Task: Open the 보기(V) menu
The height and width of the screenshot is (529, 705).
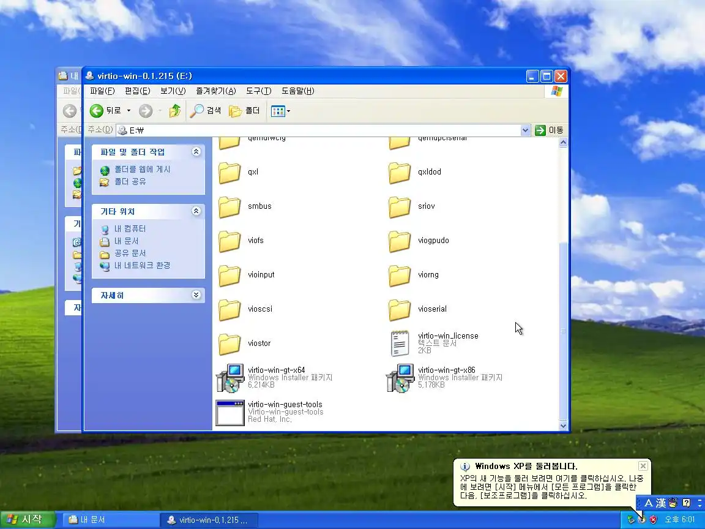Action: 173,91
